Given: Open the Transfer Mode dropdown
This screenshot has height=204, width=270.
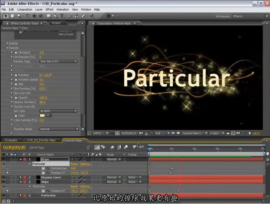Looking at the screenshot, I should (x=59, y=129).
